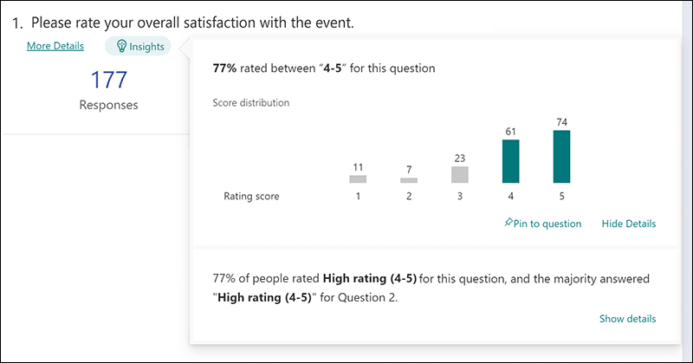Click the question title about overall satisfaction
This screenshot has height=363, width=693.
pyautogui.click(x=191, y=23)
